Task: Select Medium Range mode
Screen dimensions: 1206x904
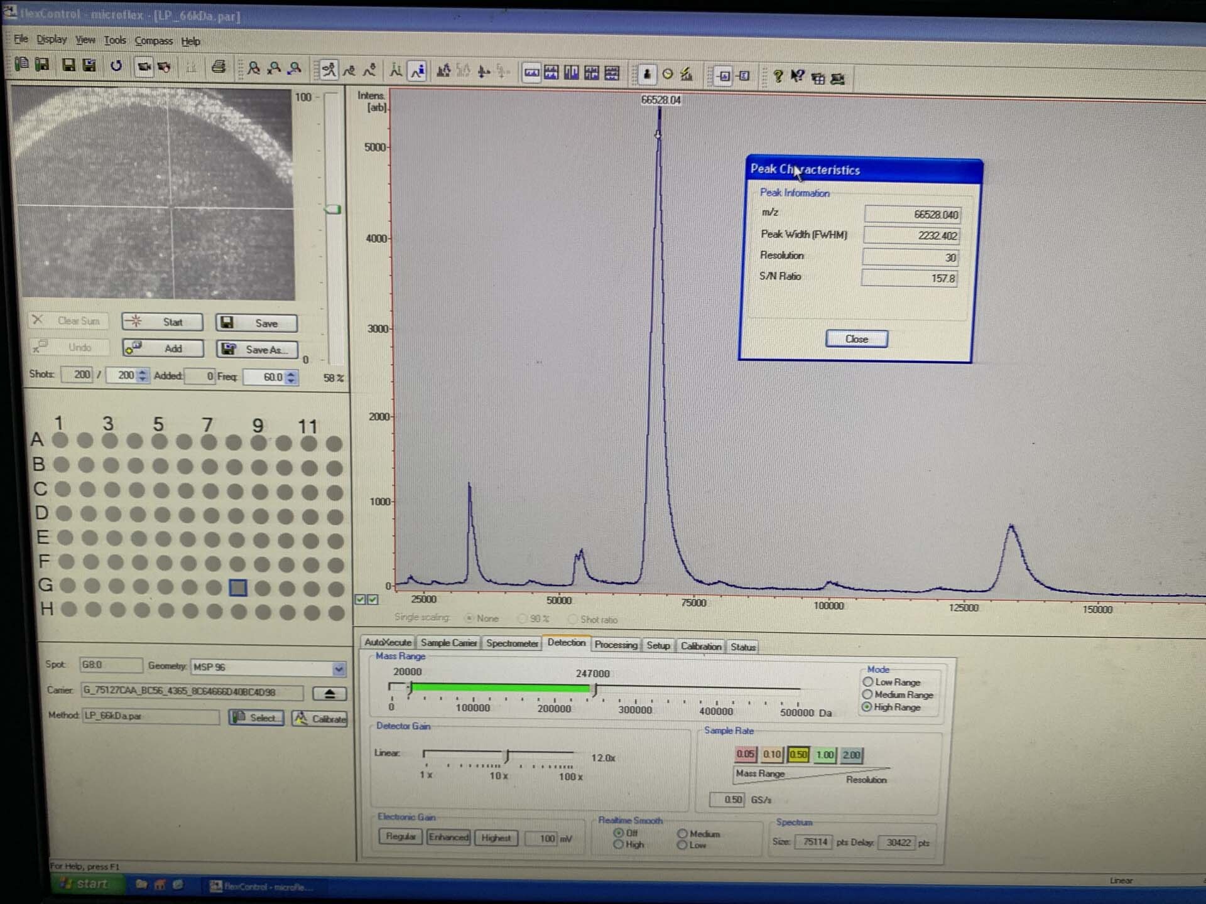Action: pos(867,694)
